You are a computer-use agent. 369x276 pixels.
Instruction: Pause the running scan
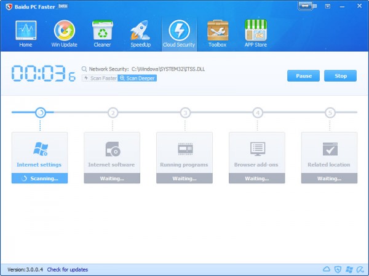[x=303, y=76]
